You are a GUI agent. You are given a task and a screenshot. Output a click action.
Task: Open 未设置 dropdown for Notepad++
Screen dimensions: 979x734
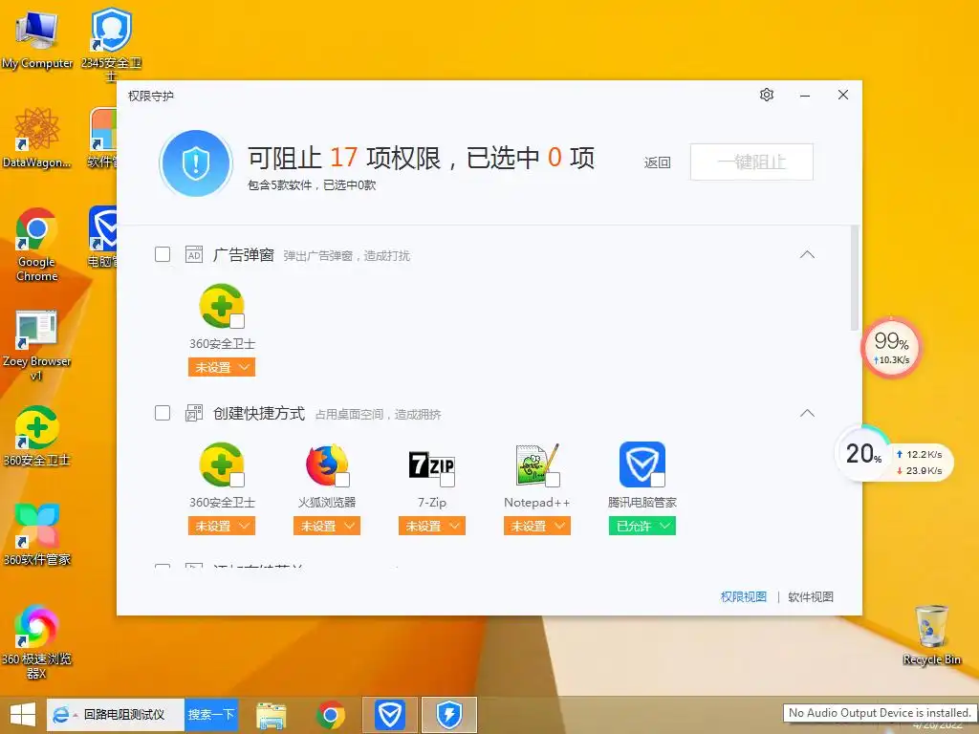[537, 527]
